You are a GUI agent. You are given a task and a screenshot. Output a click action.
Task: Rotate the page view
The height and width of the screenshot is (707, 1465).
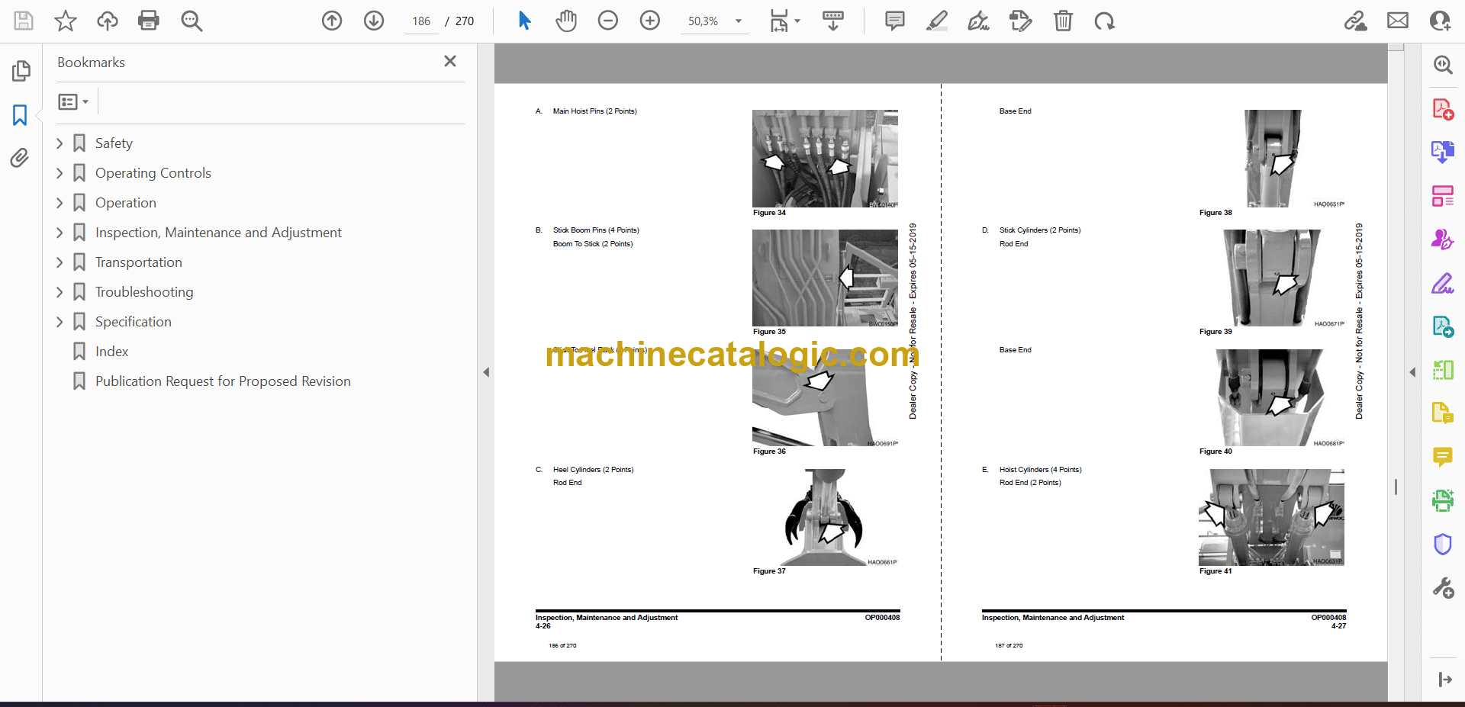click(1104, 21)
